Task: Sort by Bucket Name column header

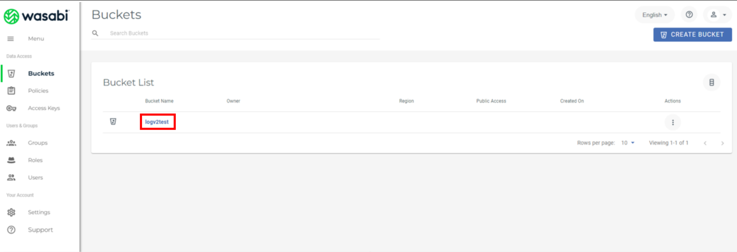Action: (159, 101)
